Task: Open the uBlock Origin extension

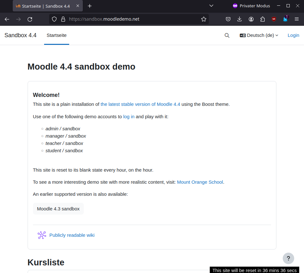Action: pyautogui.click(x=274, y=19)
